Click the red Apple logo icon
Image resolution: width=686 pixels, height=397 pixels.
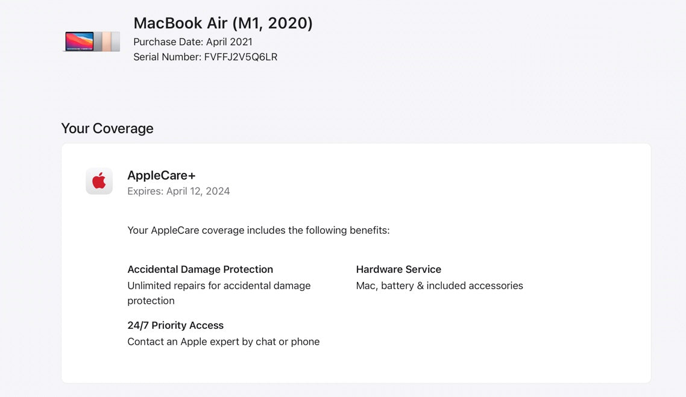click(x=99, y=181)
